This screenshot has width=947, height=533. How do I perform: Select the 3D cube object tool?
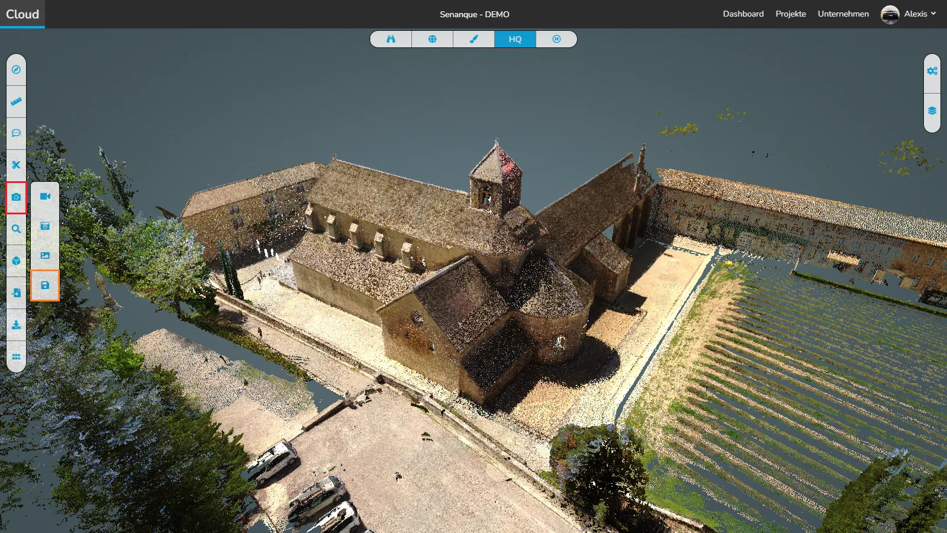(x=16, y=261)
